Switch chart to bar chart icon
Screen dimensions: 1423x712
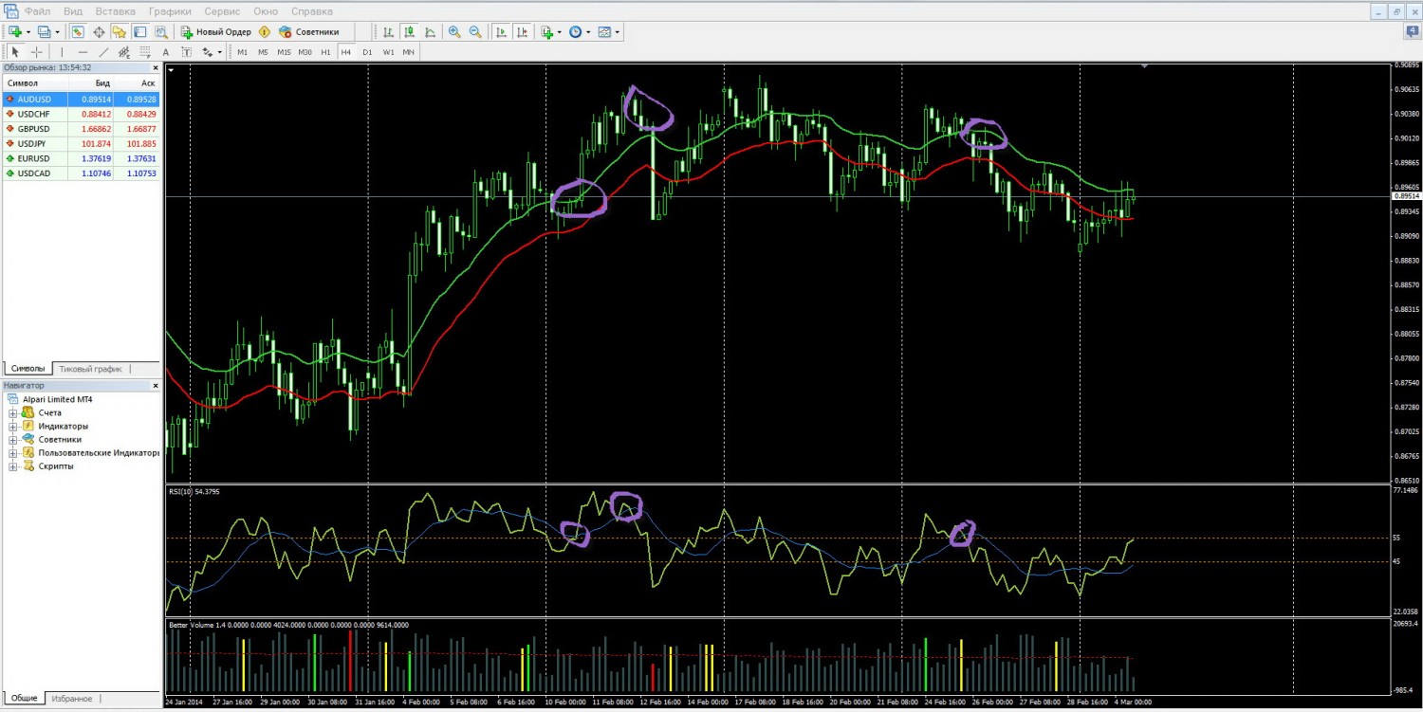click(388, 31)
